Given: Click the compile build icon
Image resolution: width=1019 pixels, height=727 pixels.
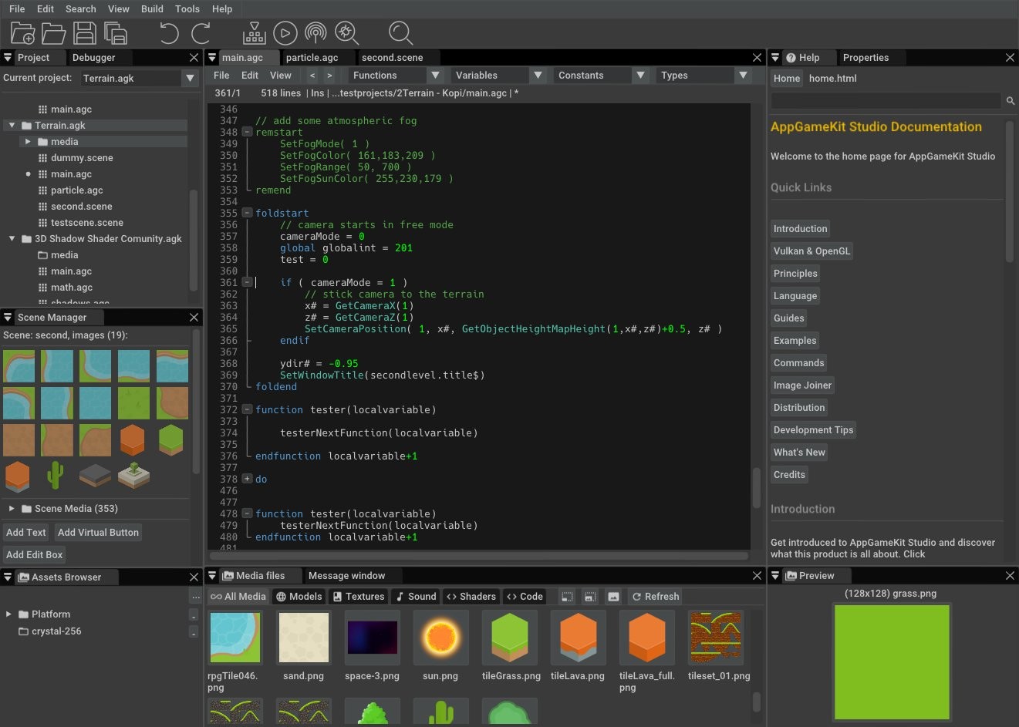Looking at the screenshot, I should pyautogui.click(x=254, y=33).
